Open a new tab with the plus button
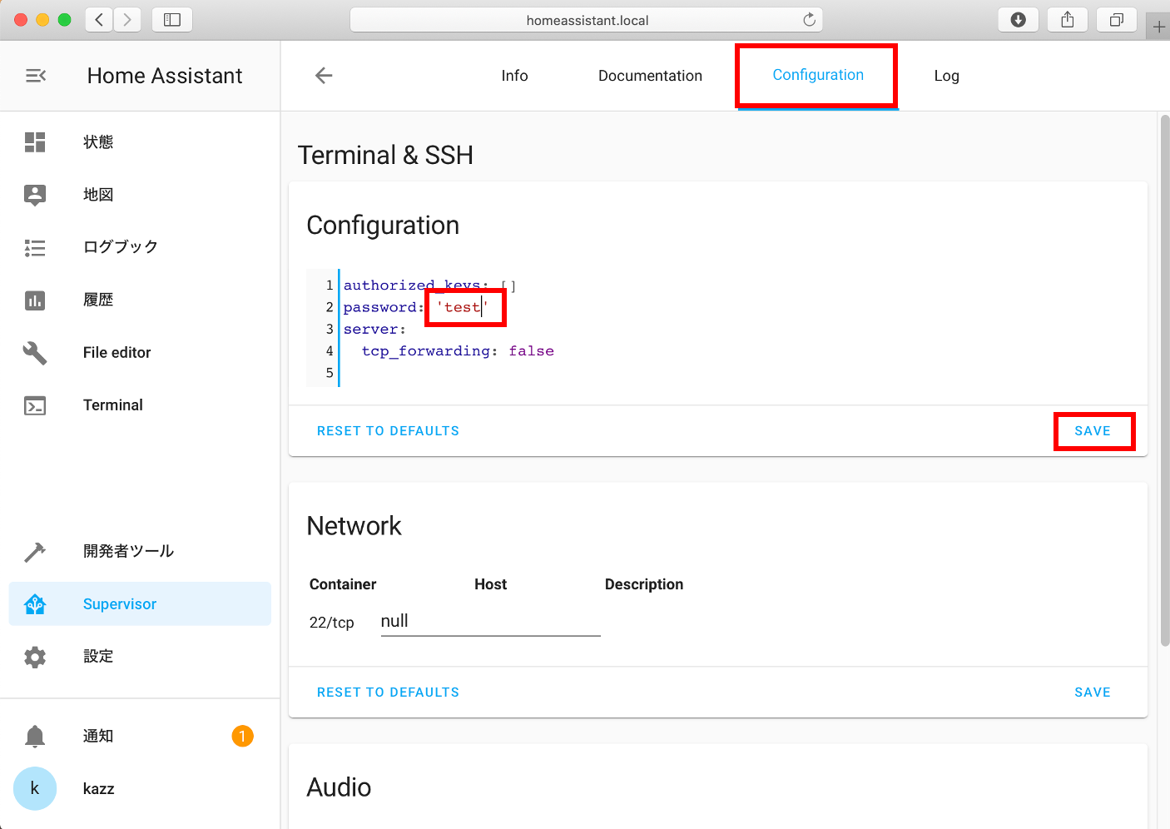 click(1158, 27)
